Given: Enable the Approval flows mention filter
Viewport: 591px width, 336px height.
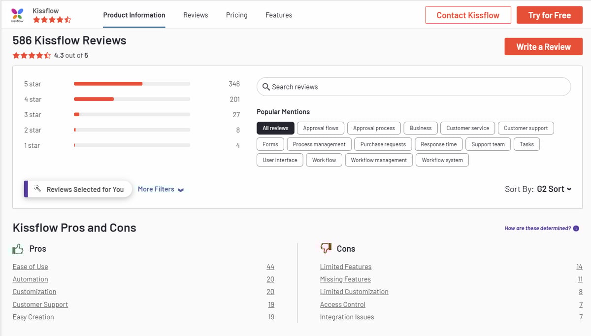Looking at the screenshot, I should 320,128.
